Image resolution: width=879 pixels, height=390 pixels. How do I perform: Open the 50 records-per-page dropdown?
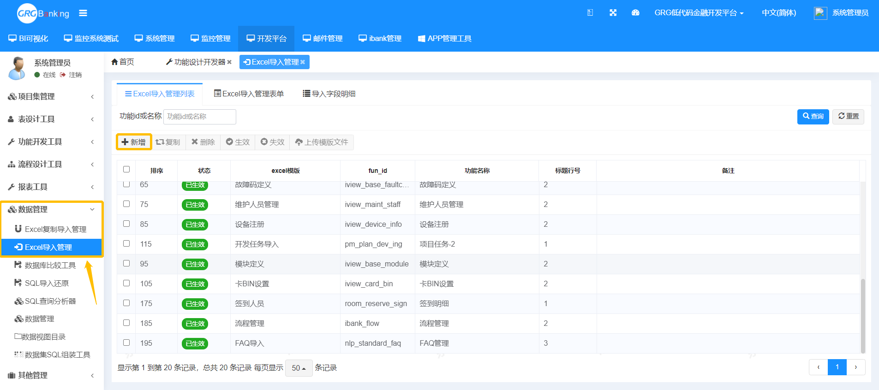[299, 368]
